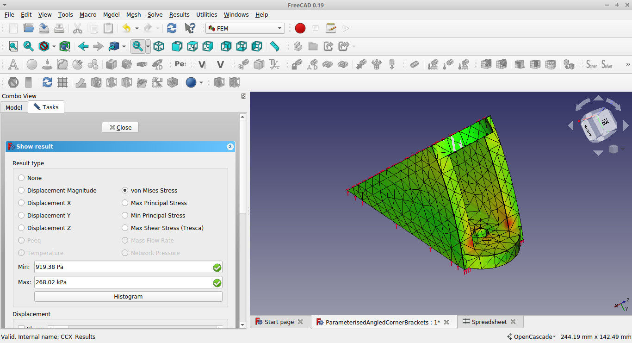Open the Start page tab
Screen dimensions: 632x343
pyautogui.click(x=279, y=322)
